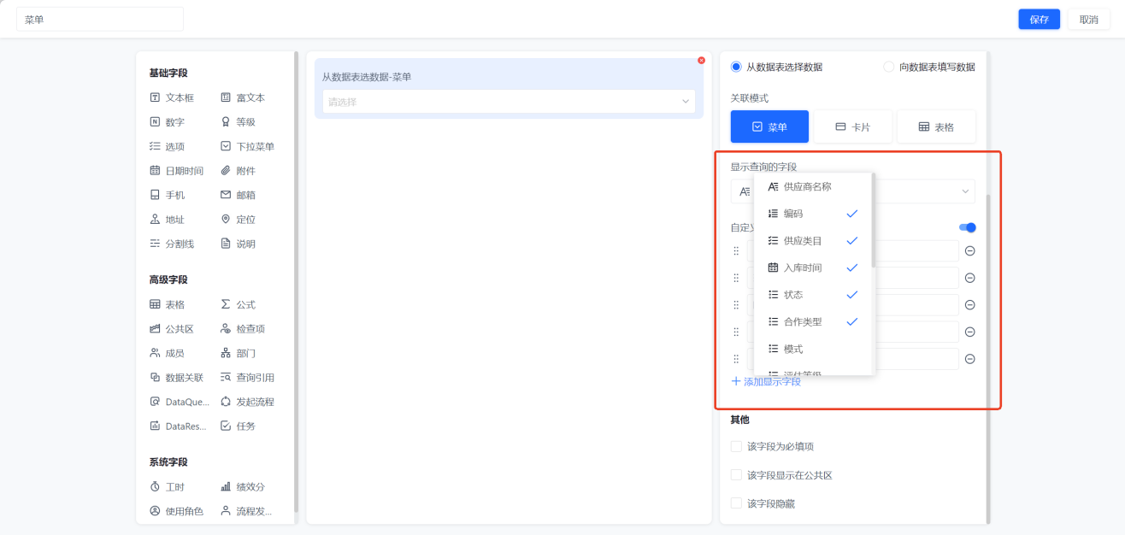Pick the 数字 field type
Image resolution: width=1125 pixels, height=535 pixels.
click(x=167, y=122)
